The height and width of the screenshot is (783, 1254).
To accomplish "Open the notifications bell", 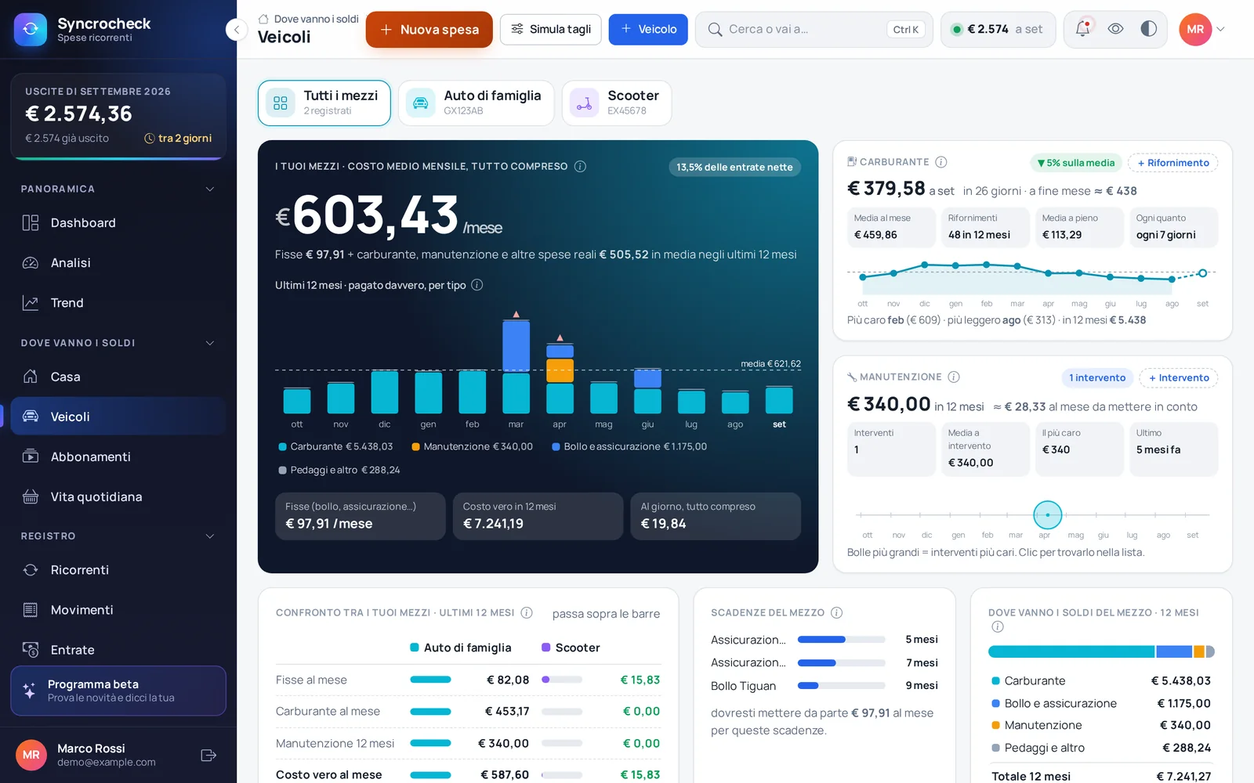I will [1082, 29].
